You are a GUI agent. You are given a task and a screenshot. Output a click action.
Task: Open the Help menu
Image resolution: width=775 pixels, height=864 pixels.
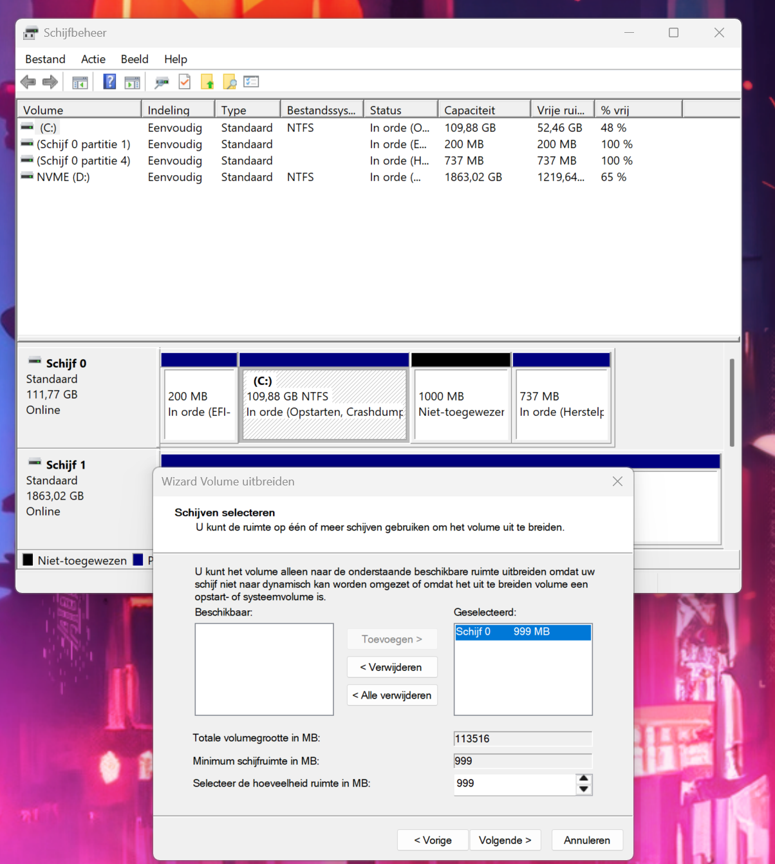point(176,59)
